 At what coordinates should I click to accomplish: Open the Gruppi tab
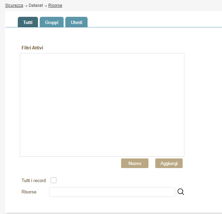point(52,22)
